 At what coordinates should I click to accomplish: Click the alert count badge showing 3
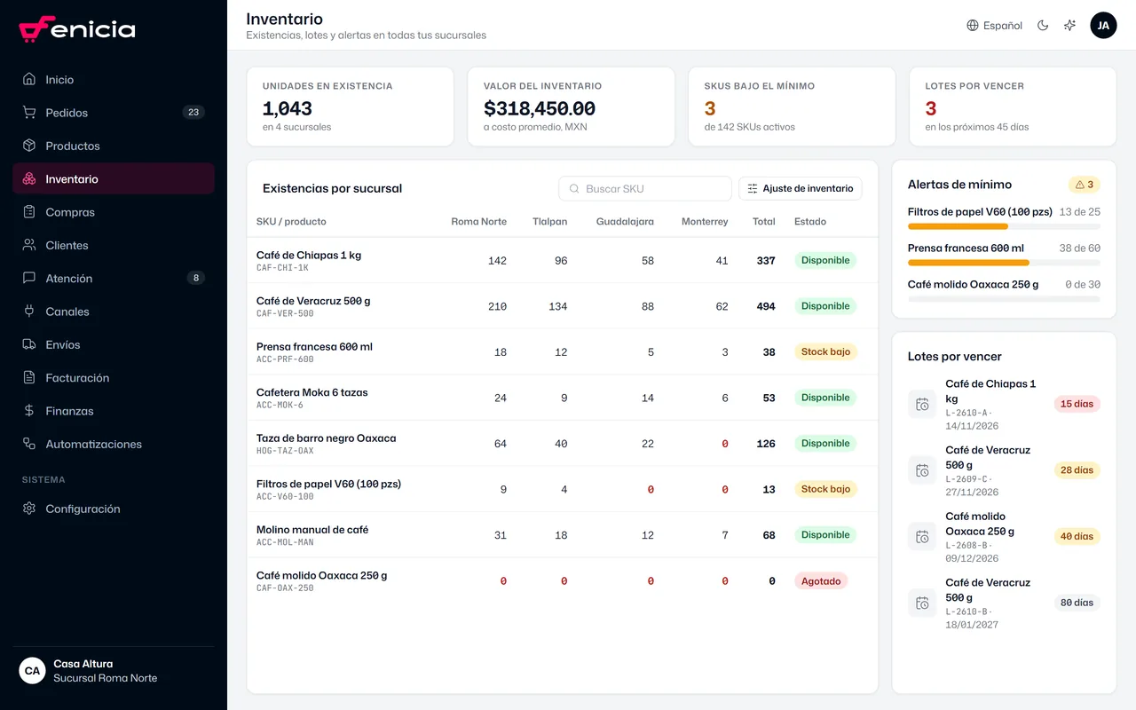point(1085,185)
